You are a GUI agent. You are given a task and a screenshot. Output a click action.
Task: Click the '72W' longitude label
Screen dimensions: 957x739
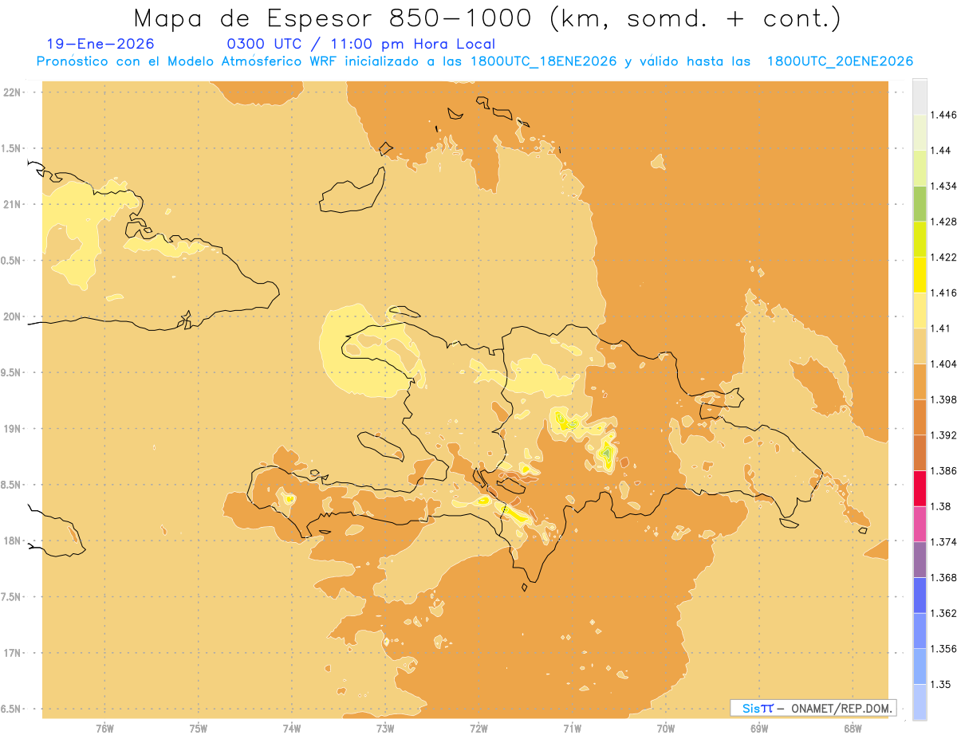click(x=479, y=729)
